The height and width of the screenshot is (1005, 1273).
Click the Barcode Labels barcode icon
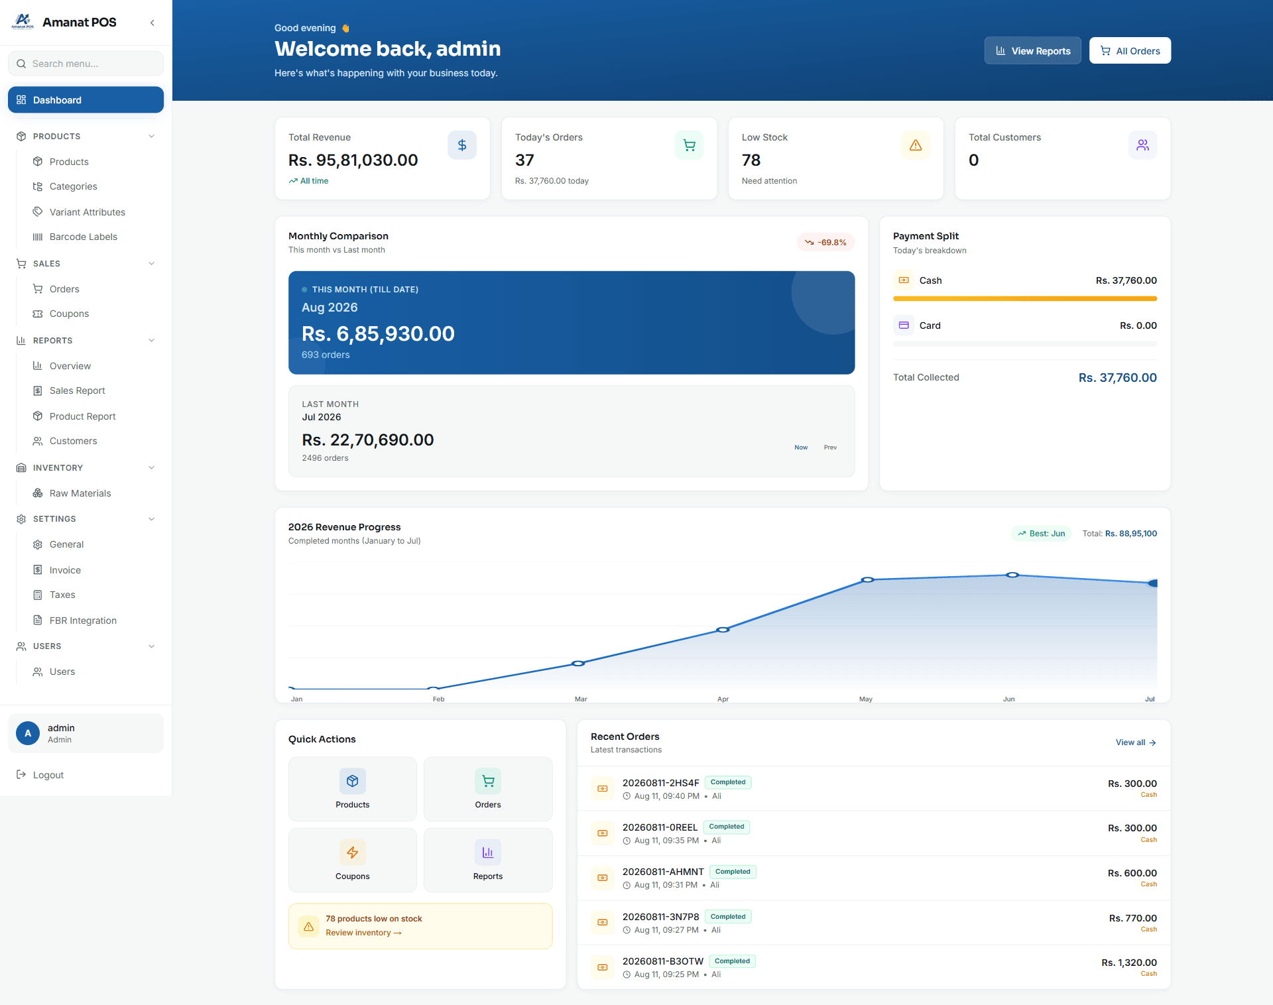click(38, 237)
